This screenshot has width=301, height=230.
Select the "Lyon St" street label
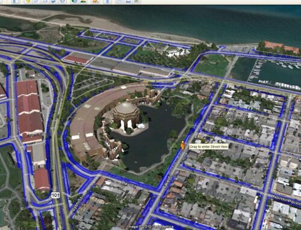click(77, 204)
